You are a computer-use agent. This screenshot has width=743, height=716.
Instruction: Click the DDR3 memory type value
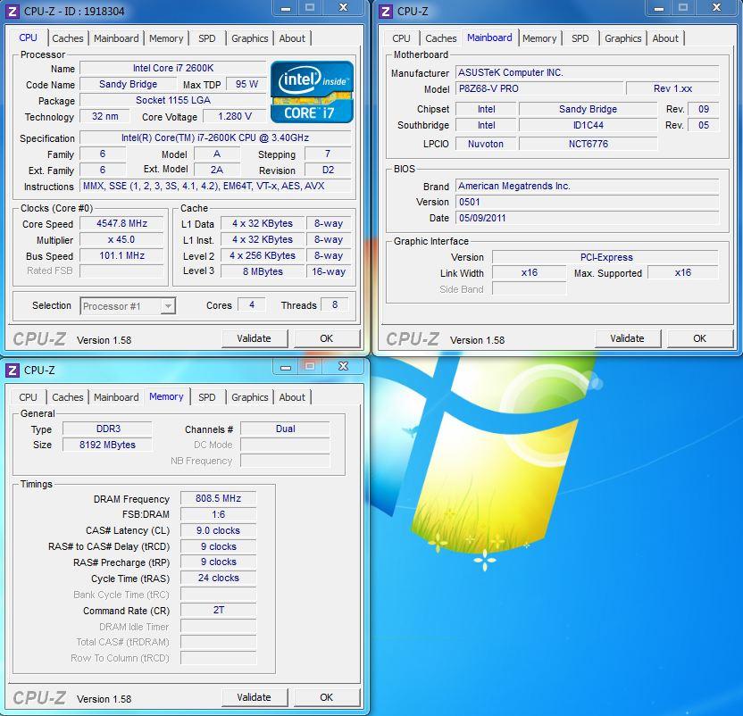coord(107,429)
